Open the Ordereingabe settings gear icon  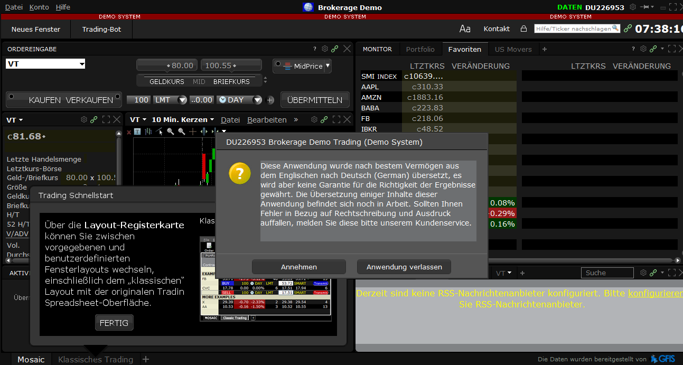pyautogui.click(x=324, y=49)
